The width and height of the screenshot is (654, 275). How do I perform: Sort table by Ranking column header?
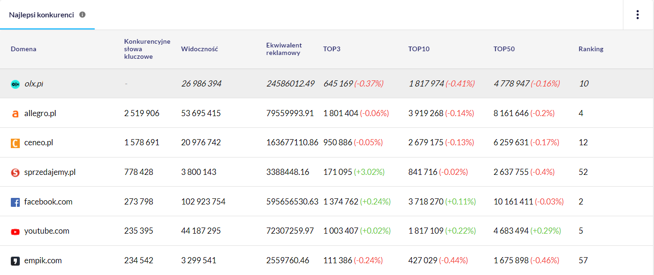591,49
